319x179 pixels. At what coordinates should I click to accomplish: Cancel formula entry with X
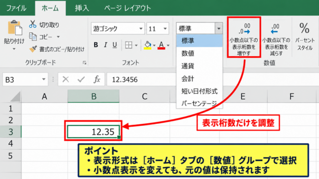pos(65,80)
